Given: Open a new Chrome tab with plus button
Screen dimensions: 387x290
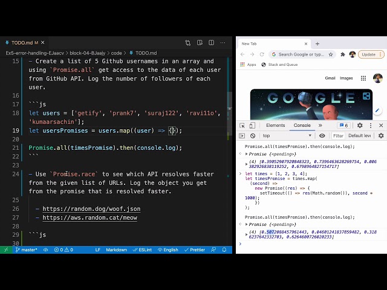Looking at the screenshot, I should point(317,43).
